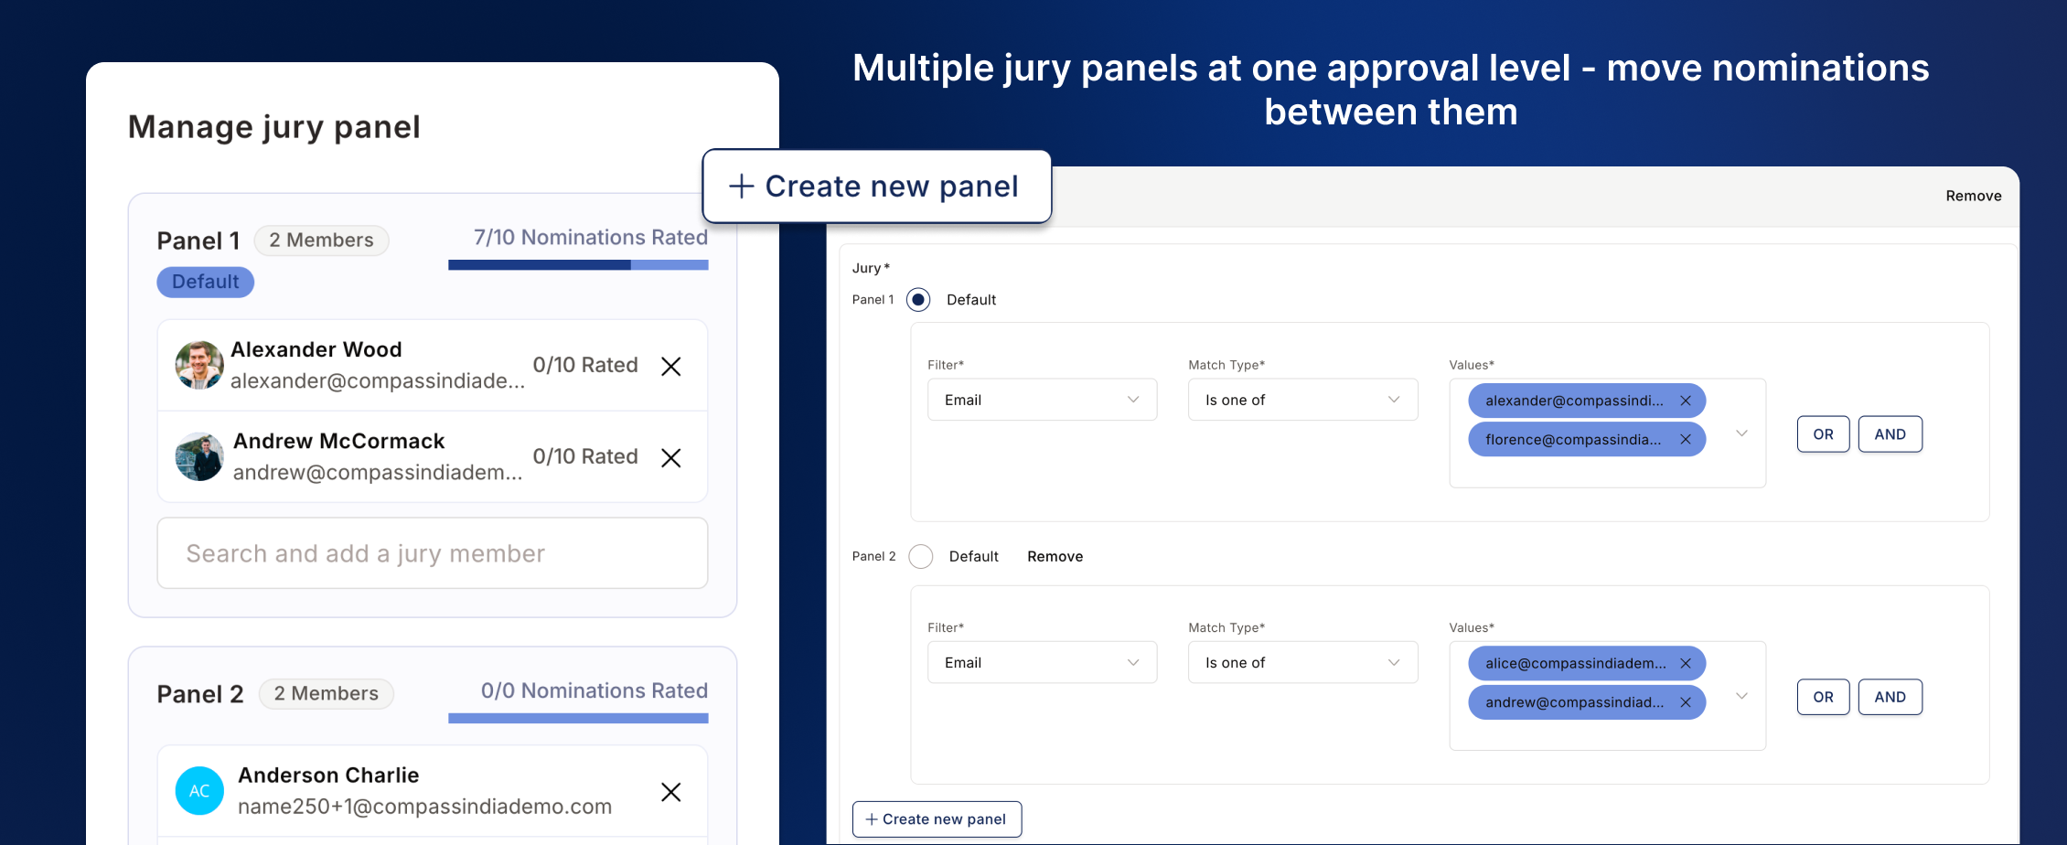2067x845 pixels.
Task: Remove alice@compassindiadem... value chip
Action: pos(1686,663)
